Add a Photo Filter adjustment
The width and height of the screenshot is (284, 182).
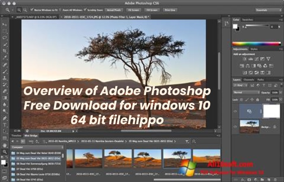click(x=259, y=66)
